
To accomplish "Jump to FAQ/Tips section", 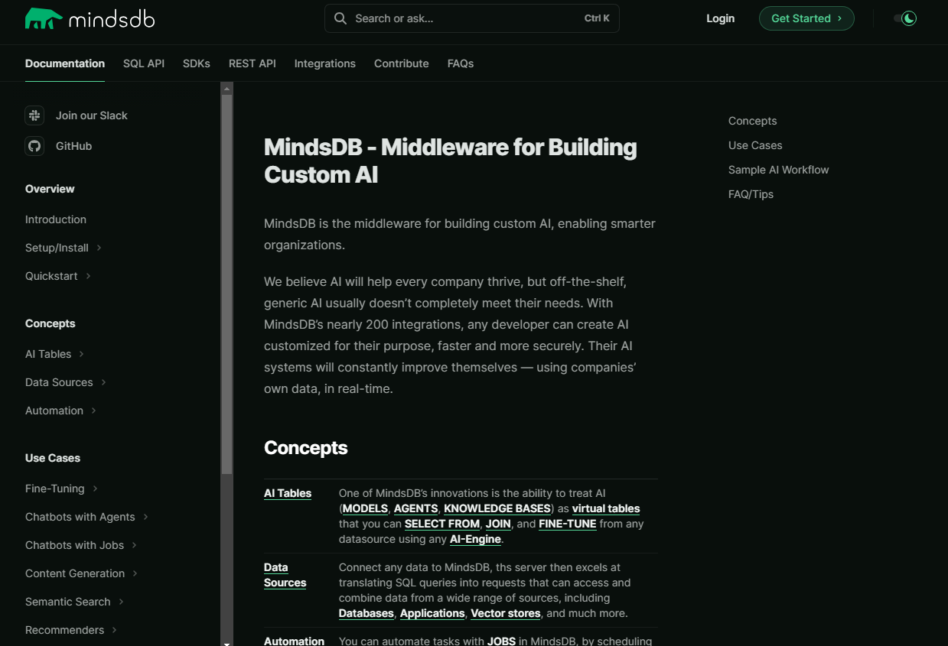I will pos(751,194).
